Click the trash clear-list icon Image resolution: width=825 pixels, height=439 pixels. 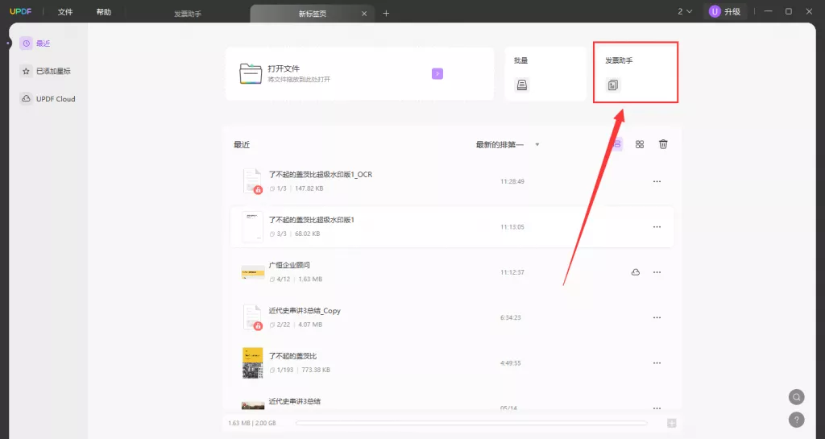(664, 144)
